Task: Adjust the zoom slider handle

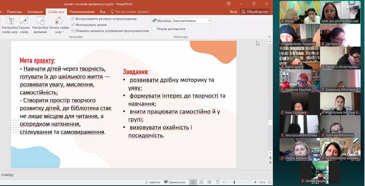Action: click(x=235, y=182)
